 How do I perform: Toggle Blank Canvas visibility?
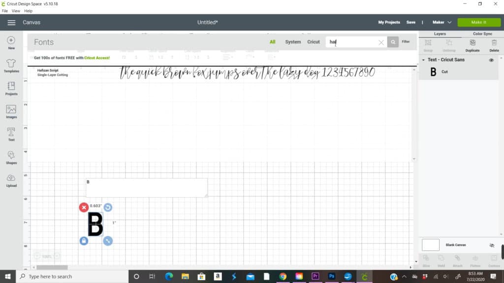click(x=492, y=245)
